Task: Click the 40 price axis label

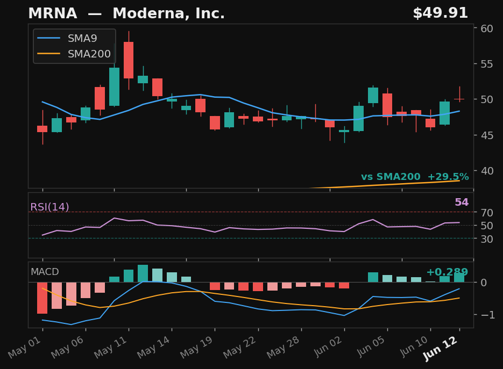Action: click(487, 171)
